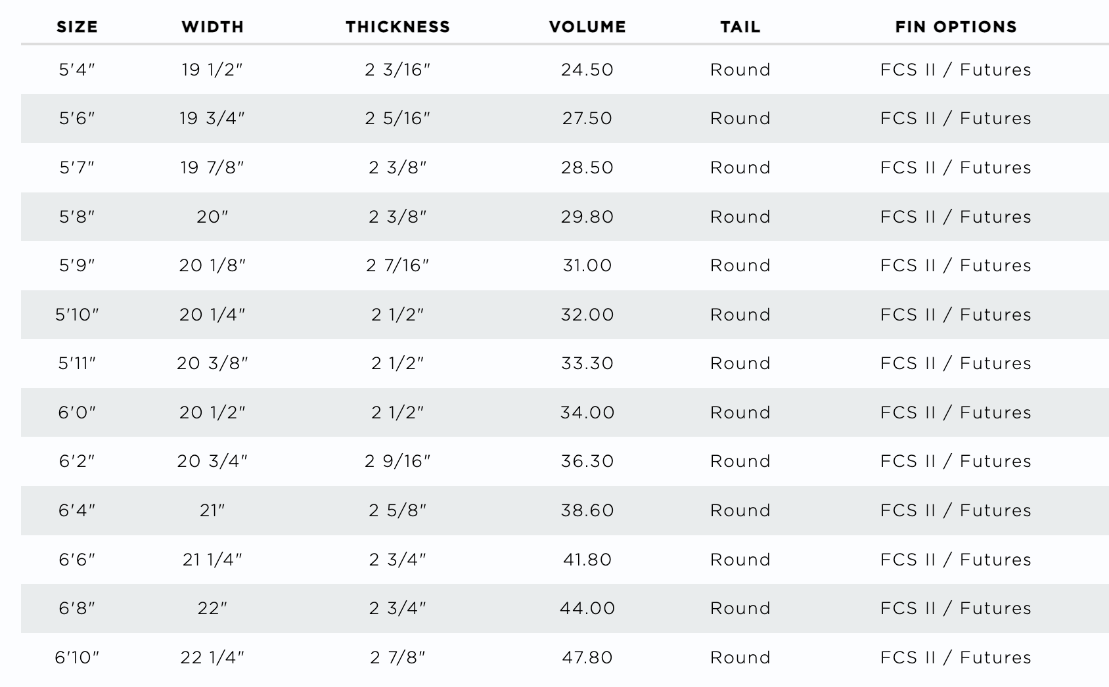Click the FIN OPTIONS column header

tap(956, 27)
